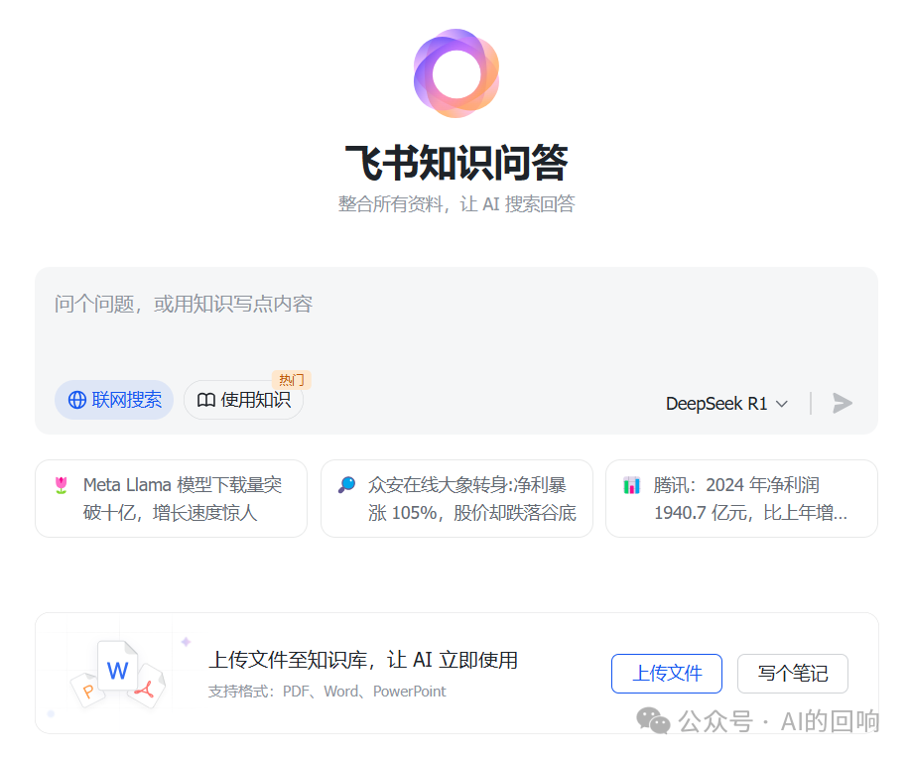Click the subtitle 整合所有资料，让 AI 搜索回答

456,204
